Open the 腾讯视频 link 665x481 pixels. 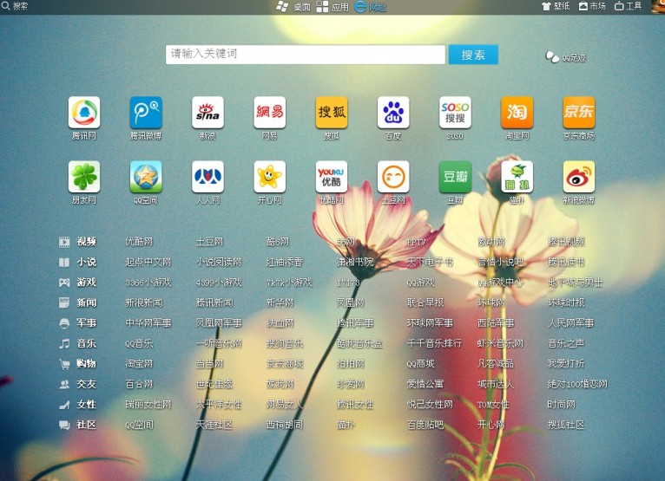click(566, 242)
